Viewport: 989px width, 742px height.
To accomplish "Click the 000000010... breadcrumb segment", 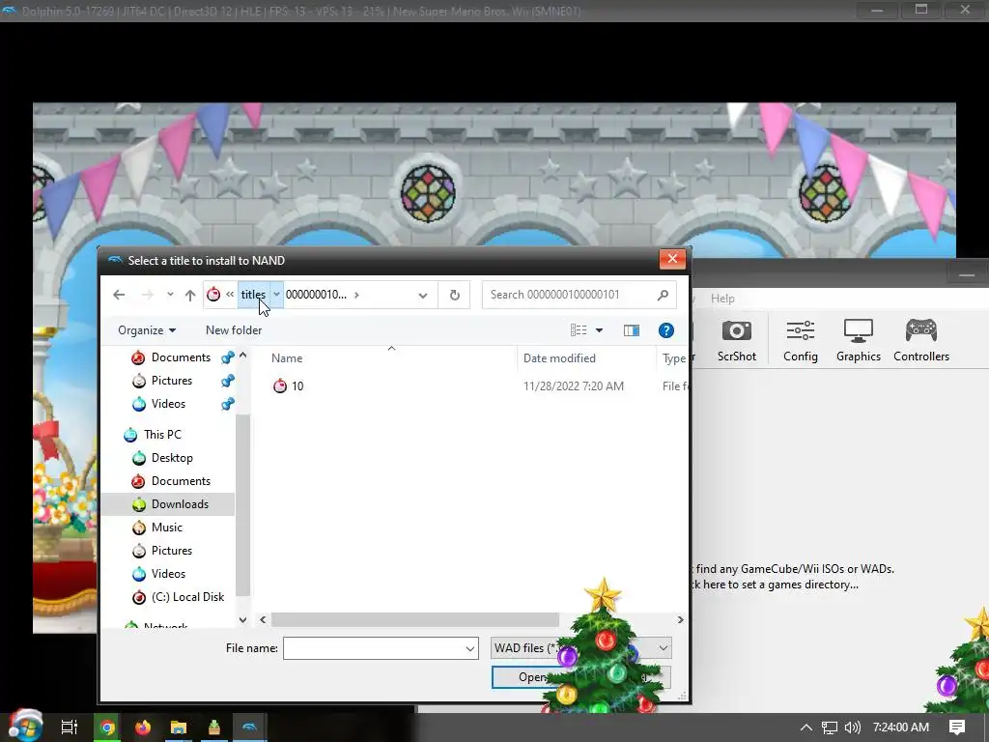I will tap(316, 295).
